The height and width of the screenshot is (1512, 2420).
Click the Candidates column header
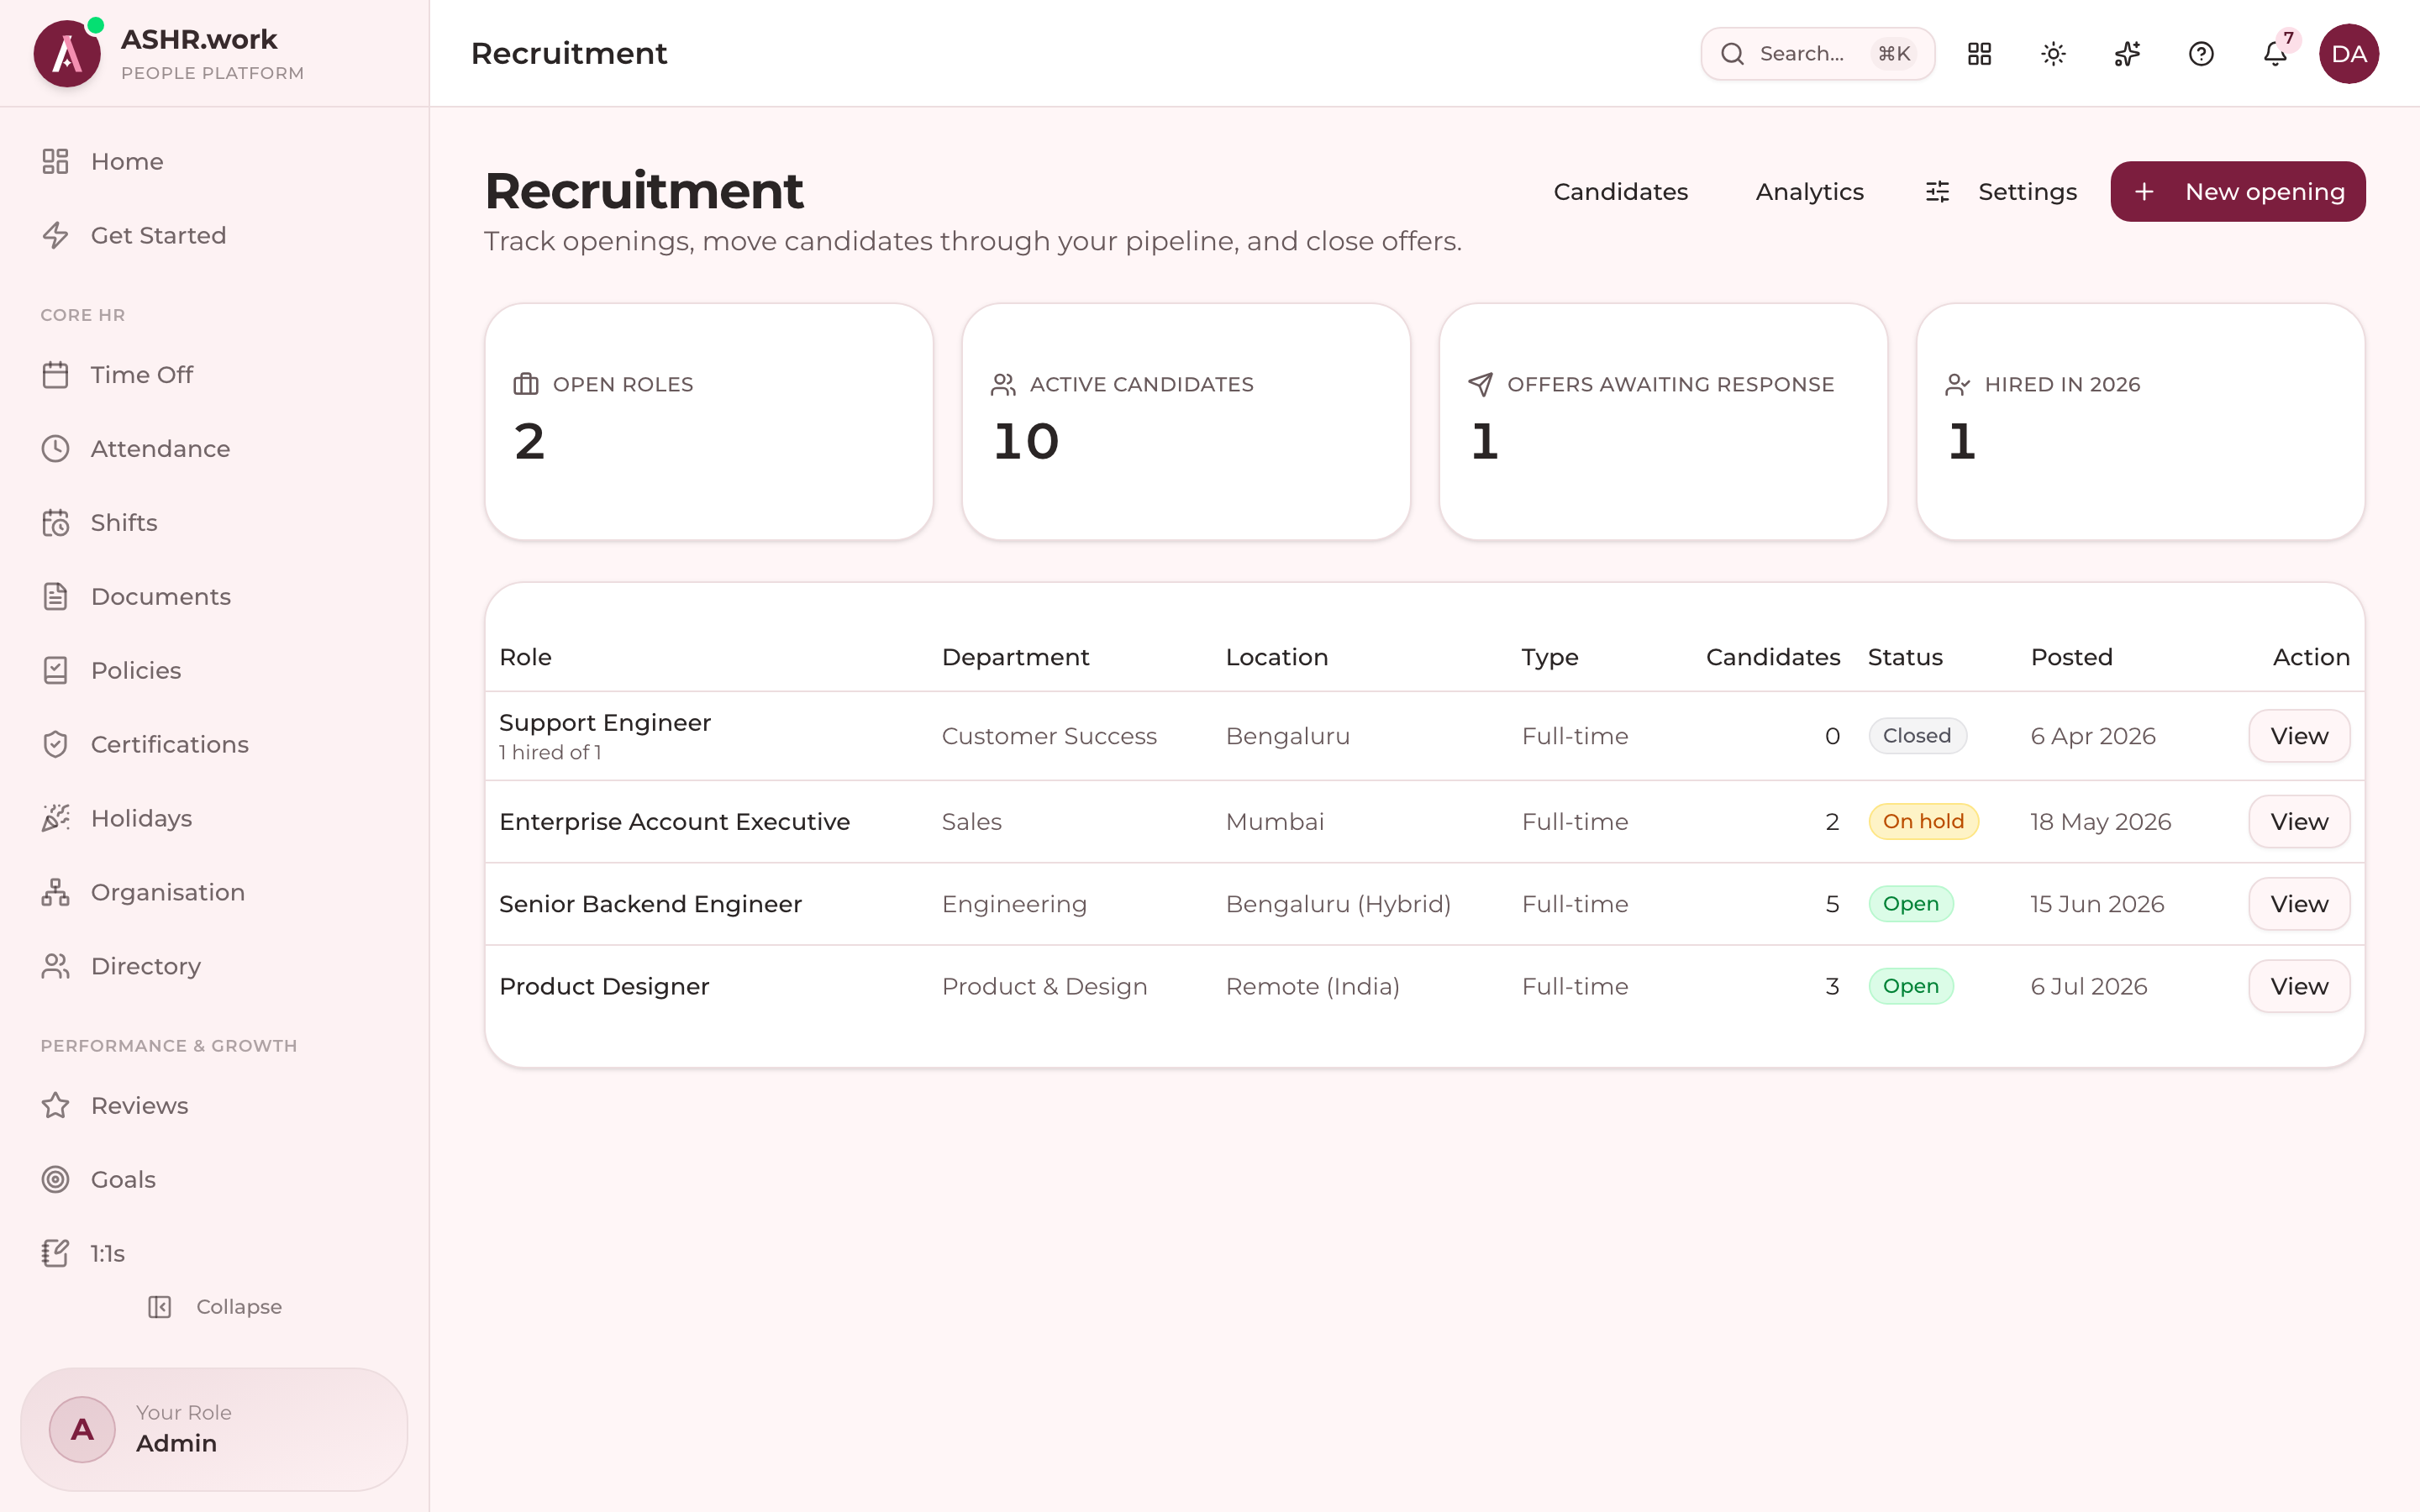tap(1772, 658)
